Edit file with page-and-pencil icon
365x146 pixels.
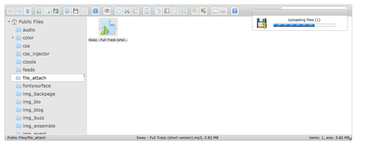point(175,11)
